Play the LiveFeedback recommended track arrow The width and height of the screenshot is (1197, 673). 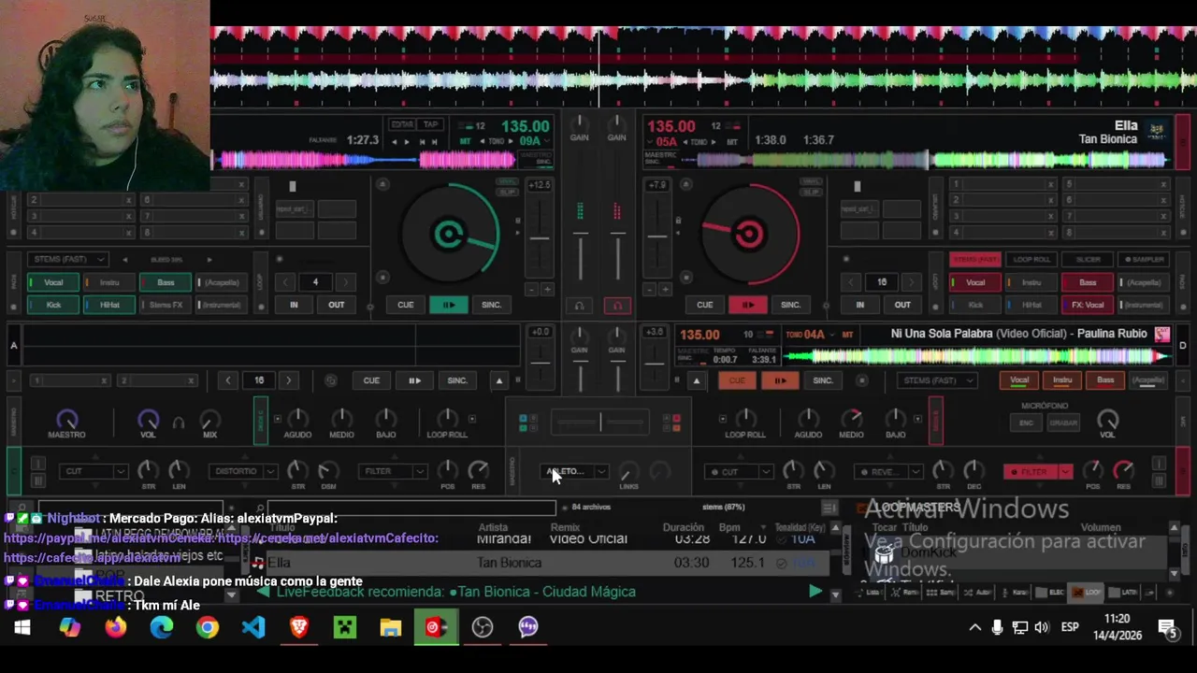[815, 592]
